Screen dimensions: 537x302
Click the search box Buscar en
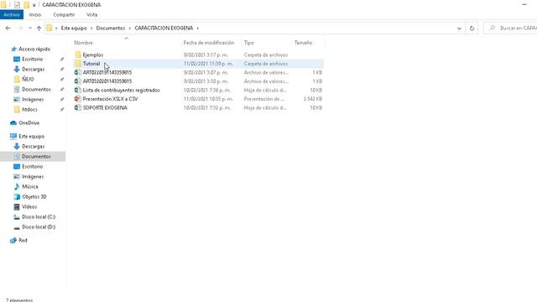tap(510, 28)
